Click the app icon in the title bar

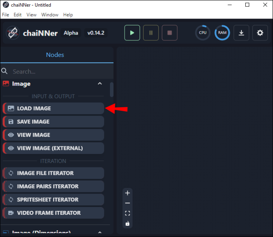[x=6, y=5]
